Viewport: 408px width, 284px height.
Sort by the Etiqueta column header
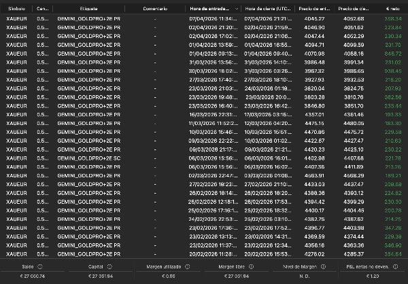(x=88, y=9)
